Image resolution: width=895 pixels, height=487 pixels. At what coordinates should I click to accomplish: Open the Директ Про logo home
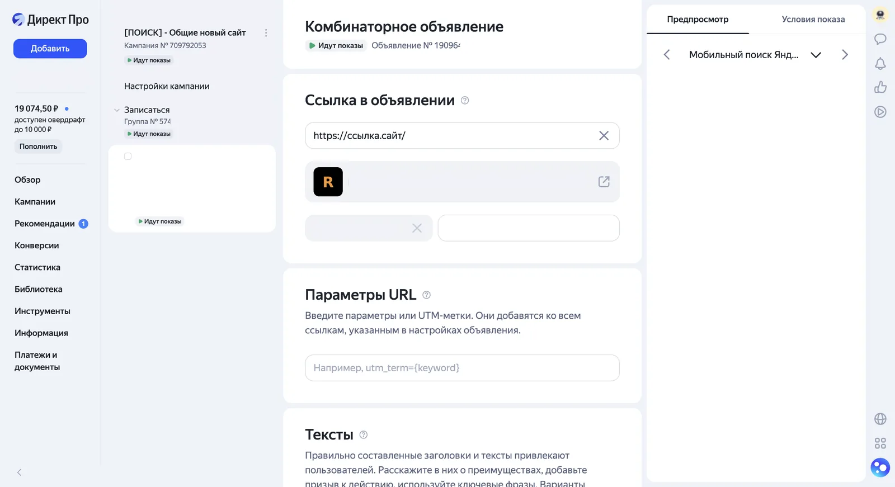click(x=50, y=20)
